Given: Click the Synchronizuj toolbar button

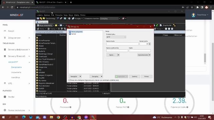Looking at the screenshot, I should click(49, 19).
